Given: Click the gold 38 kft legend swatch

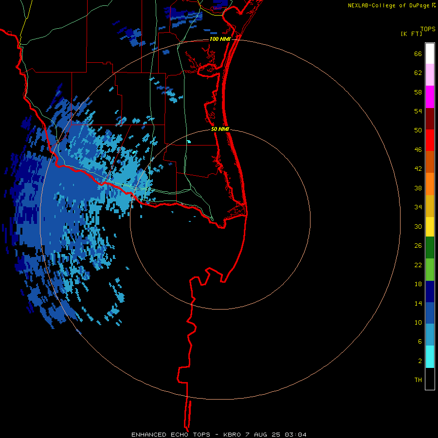Looking at the screenshot, I should (x=430, y=206).
